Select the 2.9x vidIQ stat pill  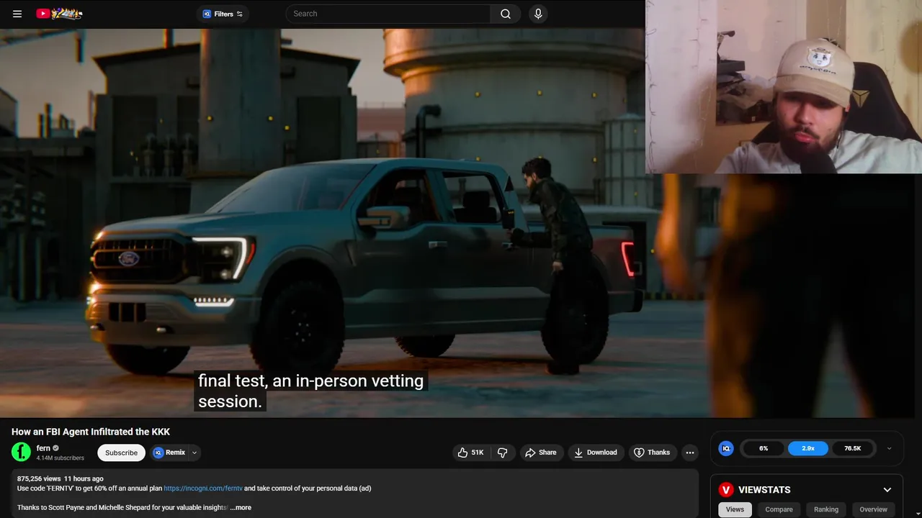(x=808, y=448)
